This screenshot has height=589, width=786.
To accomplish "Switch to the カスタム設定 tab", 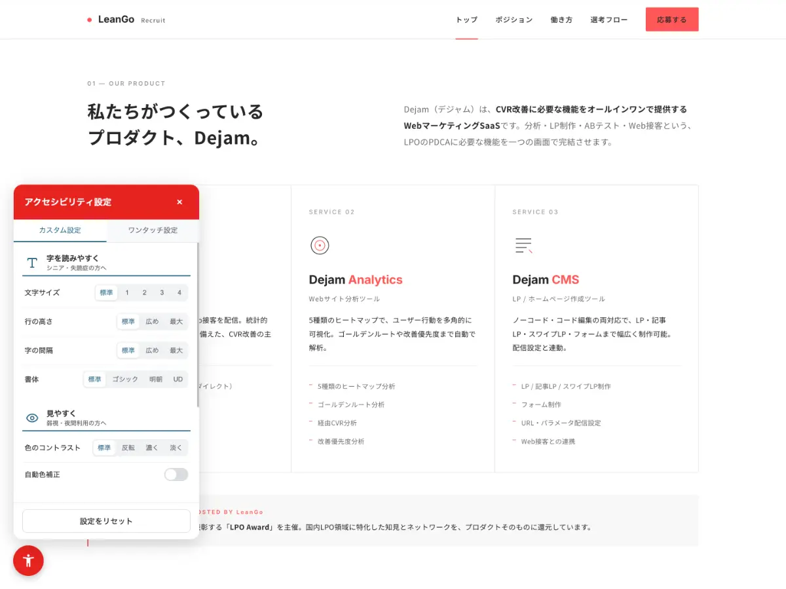I will point(60,230).
